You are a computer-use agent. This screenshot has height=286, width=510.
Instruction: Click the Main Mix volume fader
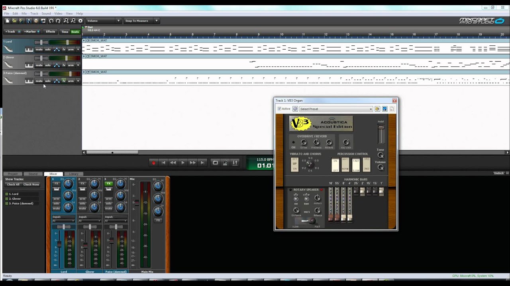[137, 203]
